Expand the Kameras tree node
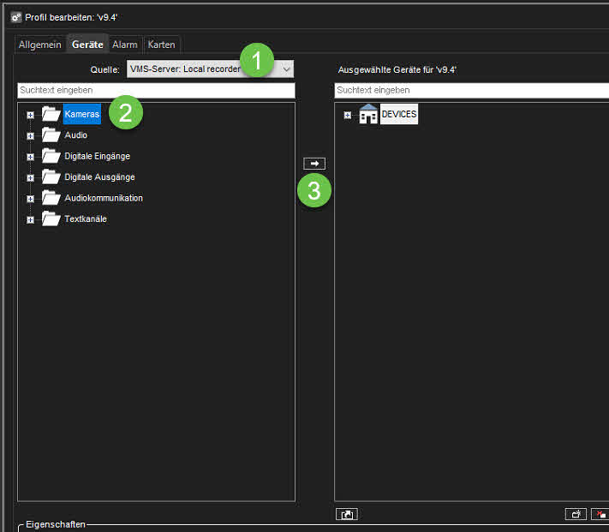This screenshot has width=609, height=532. (x=31, y=115)
